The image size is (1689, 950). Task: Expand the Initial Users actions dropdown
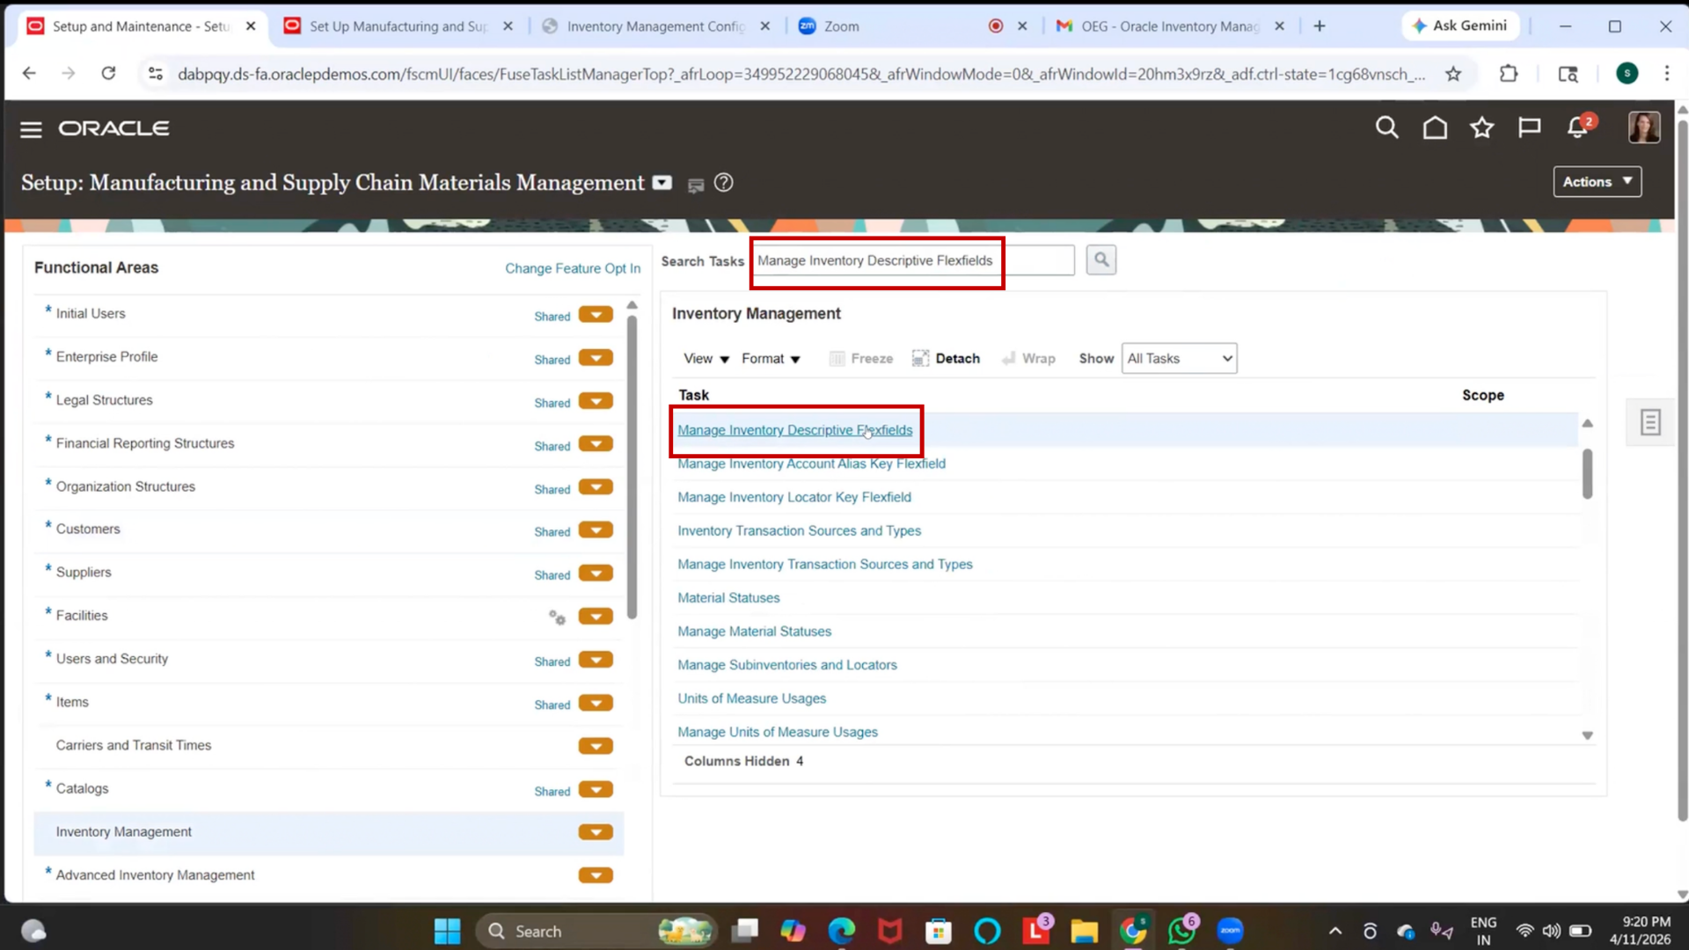click(x=596, y=315)
